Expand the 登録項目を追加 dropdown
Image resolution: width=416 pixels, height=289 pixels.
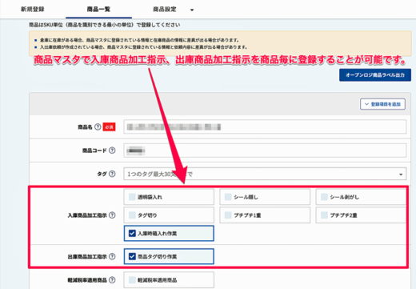pos(382,104)
